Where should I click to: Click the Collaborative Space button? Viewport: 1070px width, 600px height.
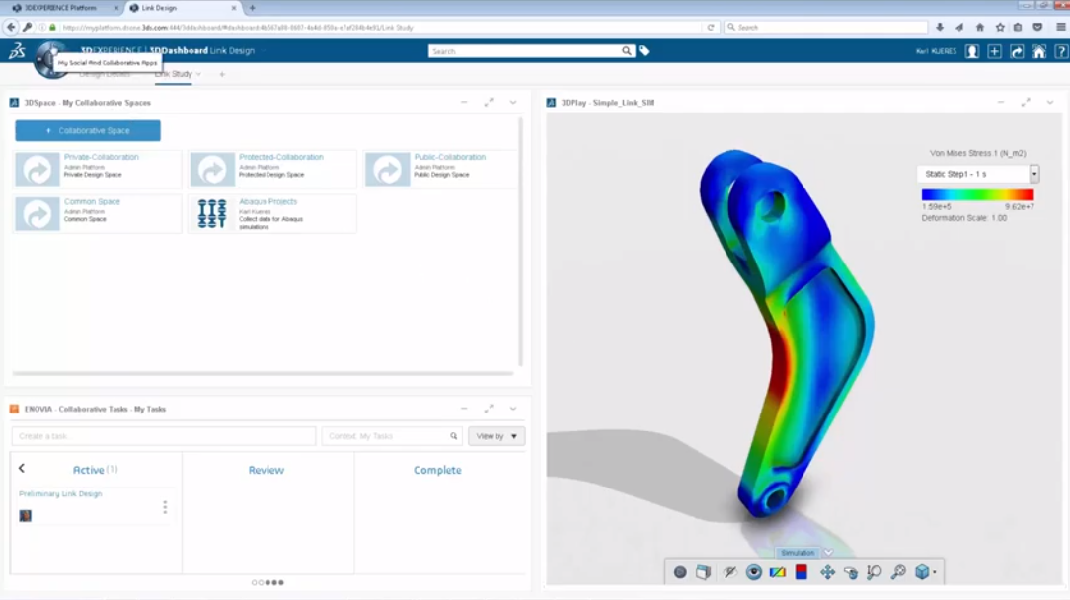tap(88, 130)
